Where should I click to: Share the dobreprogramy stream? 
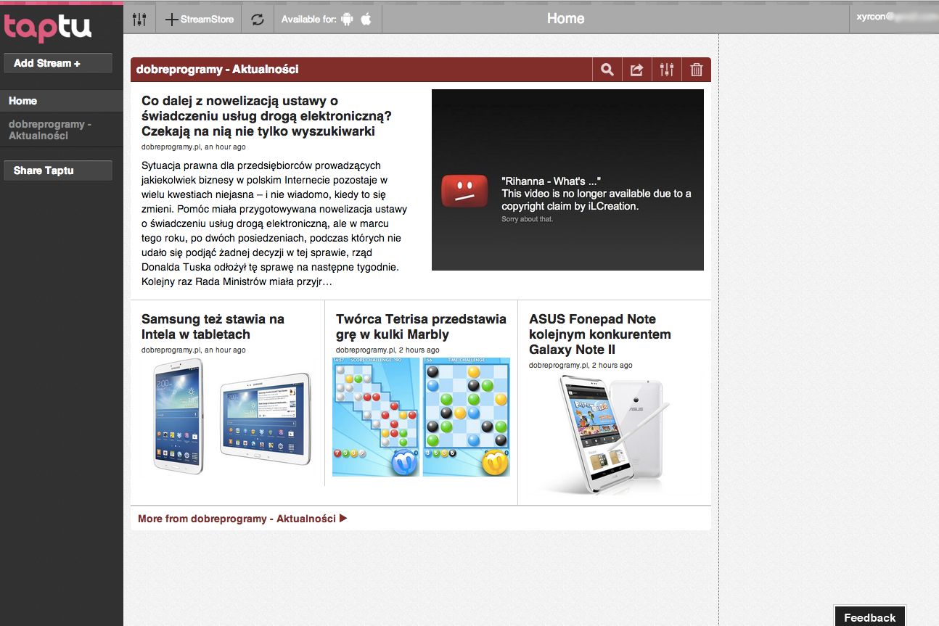[637, 70]
